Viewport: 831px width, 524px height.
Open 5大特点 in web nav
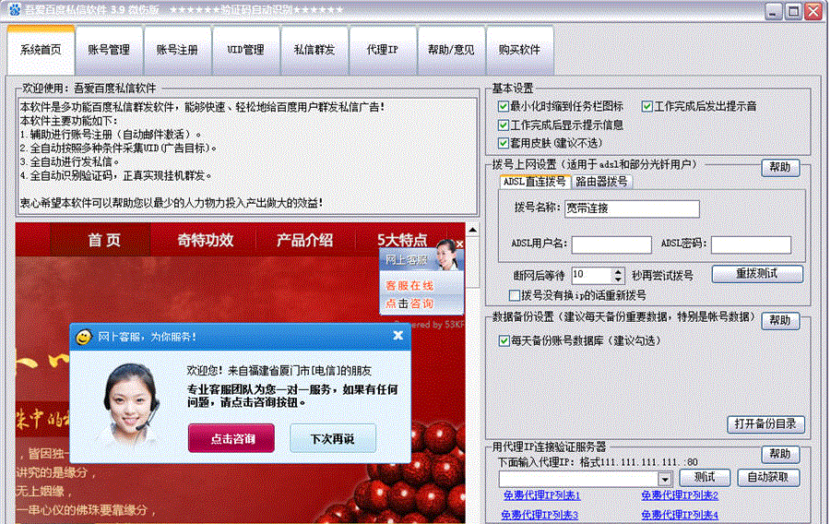pos(402,240)
